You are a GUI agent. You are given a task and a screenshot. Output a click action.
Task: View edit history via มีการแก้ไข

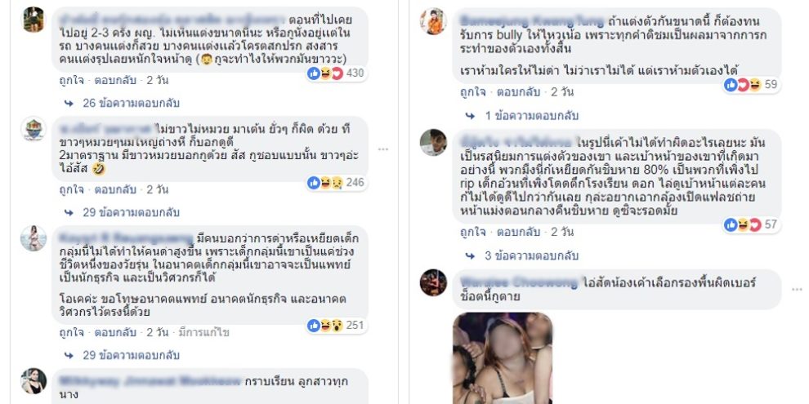(203, 332)
